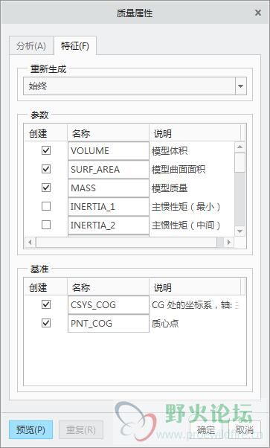Image resolution: width=270 pixels, height=448 pixels.
Task: Click horizontal scroll left arrow
Action: (x=30, y=243)
